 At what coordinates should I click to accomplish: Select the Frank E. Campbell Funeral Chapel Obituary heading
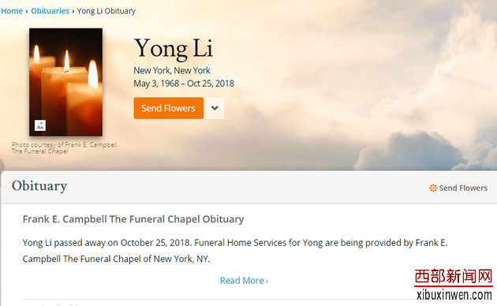pos(133,219)
